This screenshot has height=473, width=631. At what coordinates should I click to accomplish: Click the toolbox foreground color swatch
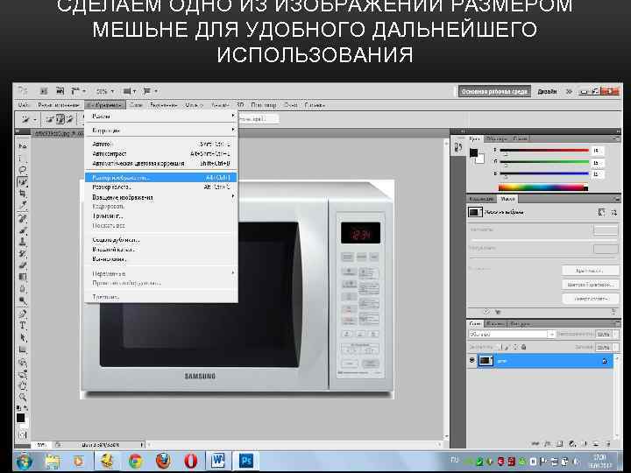(20, 418)
